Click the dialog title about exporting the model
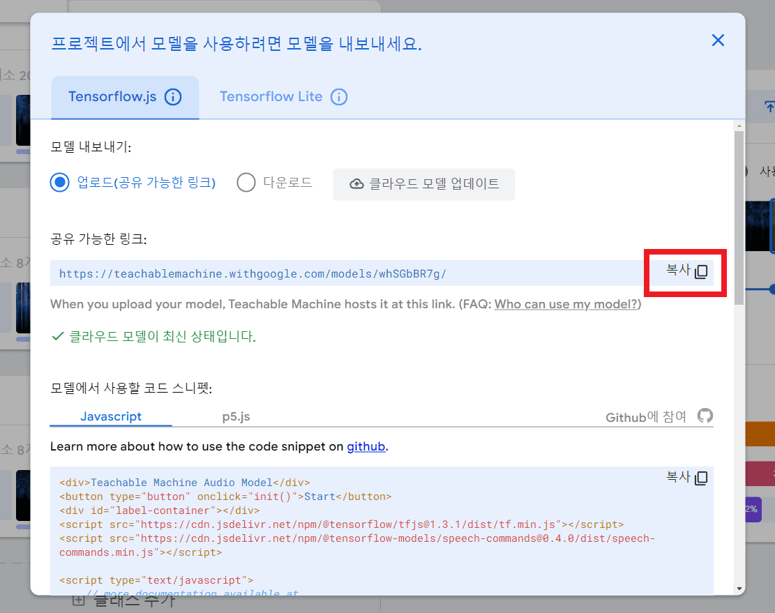The image size is (775, 613). 236,44
